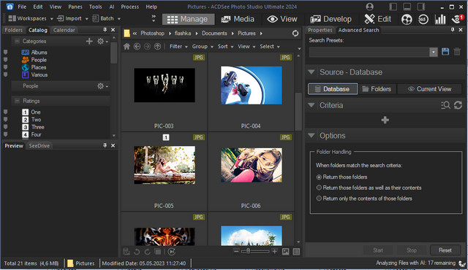Screen dimensions: 468x270
Task: Open the Search Presets combo box
Action: 373,52
